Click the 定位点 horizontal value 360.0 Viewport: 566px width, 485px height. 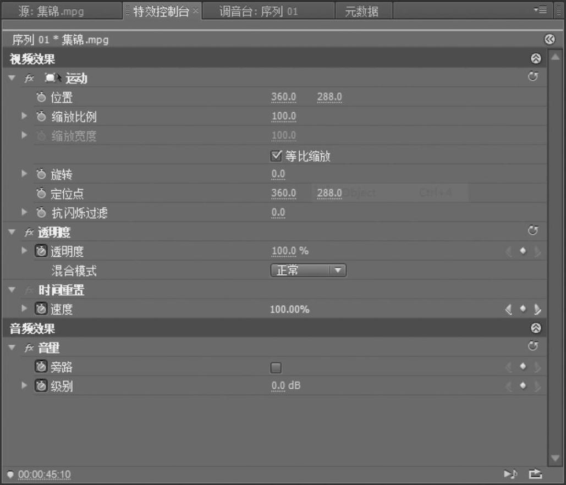click(284, 194)
